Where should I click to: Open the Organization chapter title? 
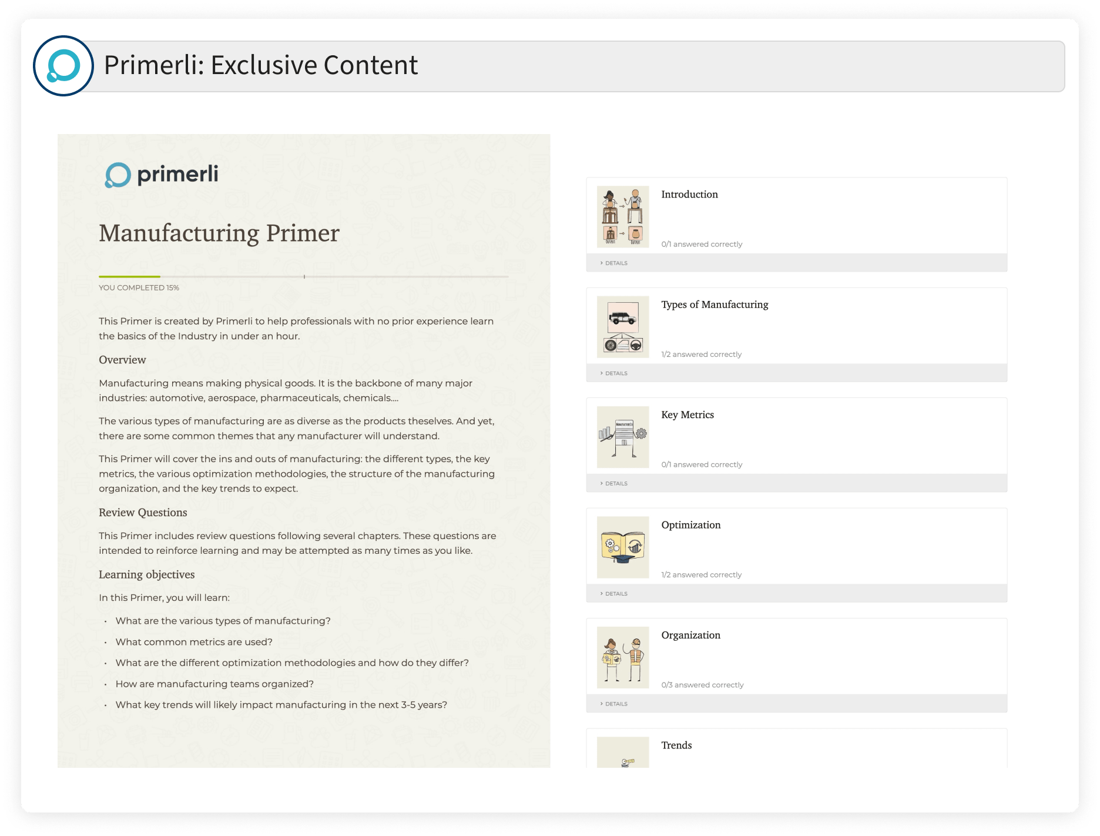tap(691, 635)
